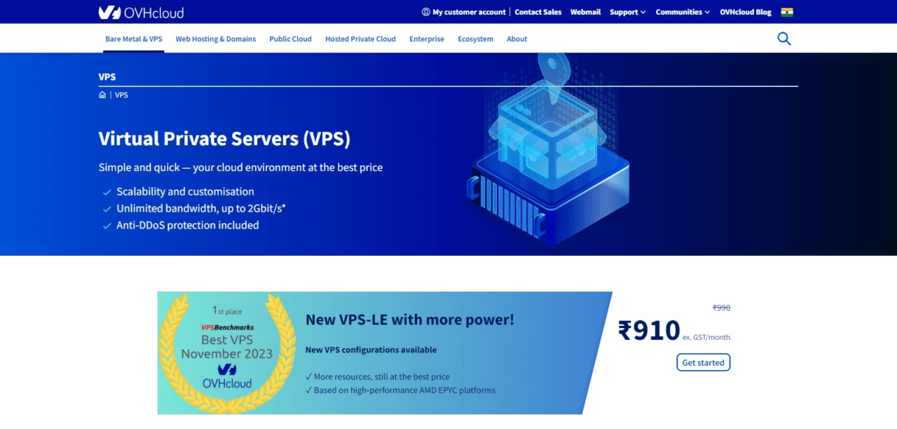
Task: Click the VPS server illustration
Action: 548,149
